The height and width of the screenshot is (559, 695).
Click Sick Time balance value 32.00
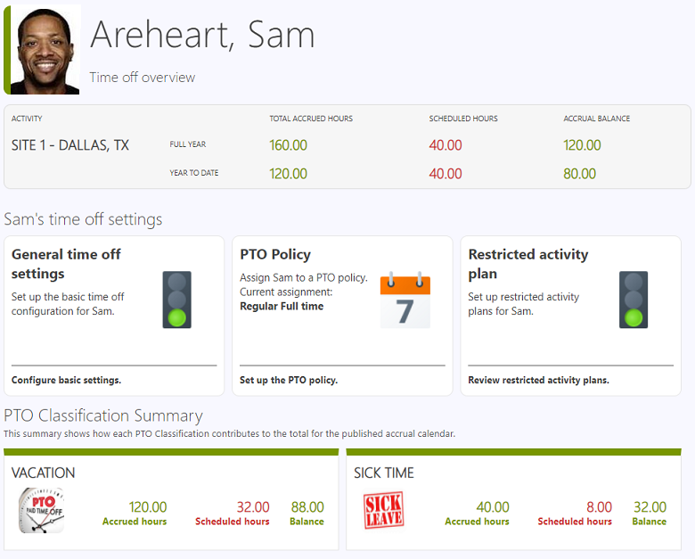tap(650, 507)
